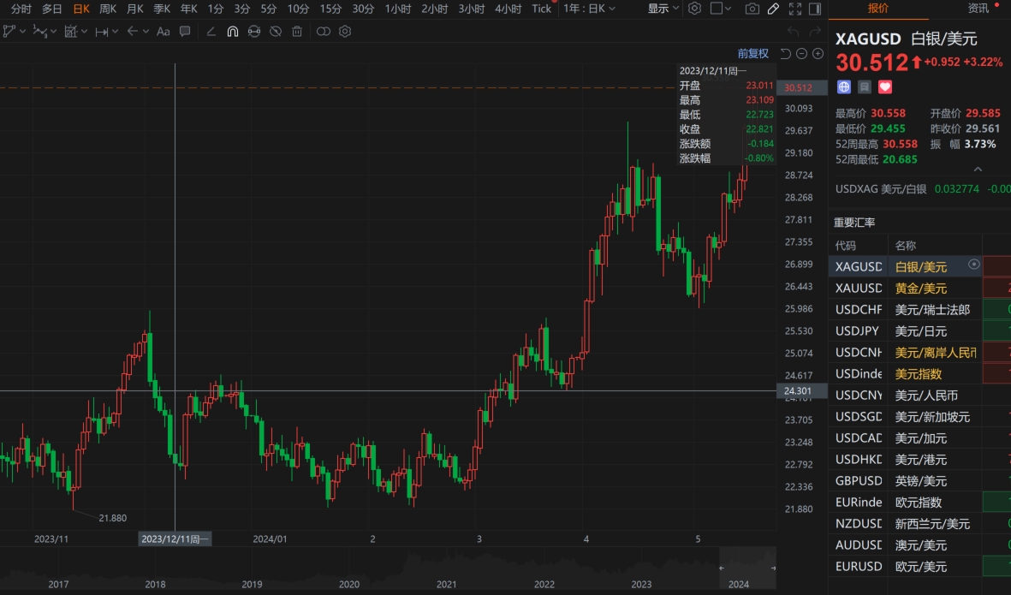Toggle favorite heart for XAGUSD
This screenshot has height=595, width=1011.
pyautogui.click(x=885, y=86)
